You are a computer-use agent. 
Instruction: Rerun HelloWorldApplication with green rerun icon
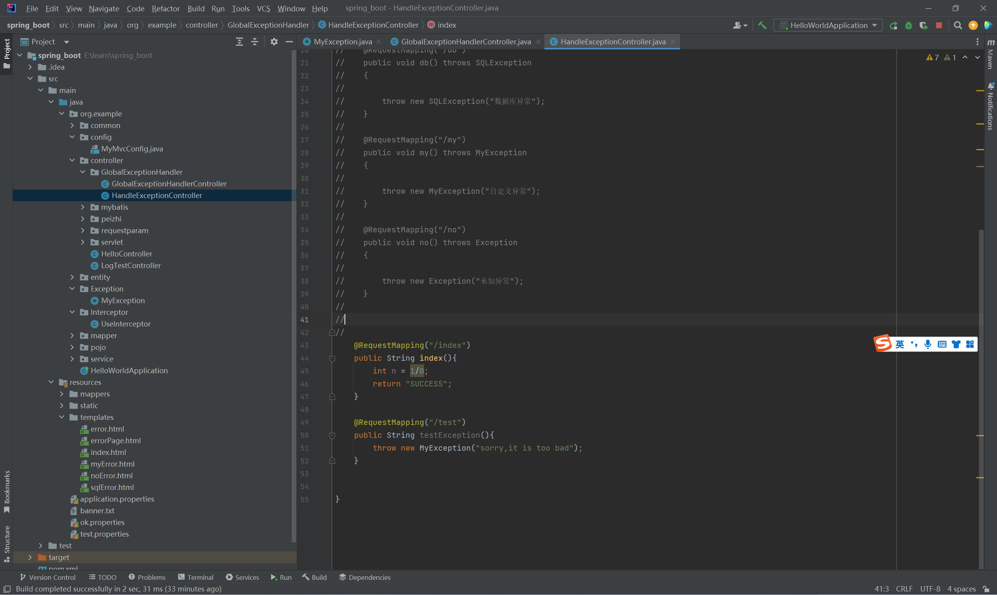[x=893, y=25]
